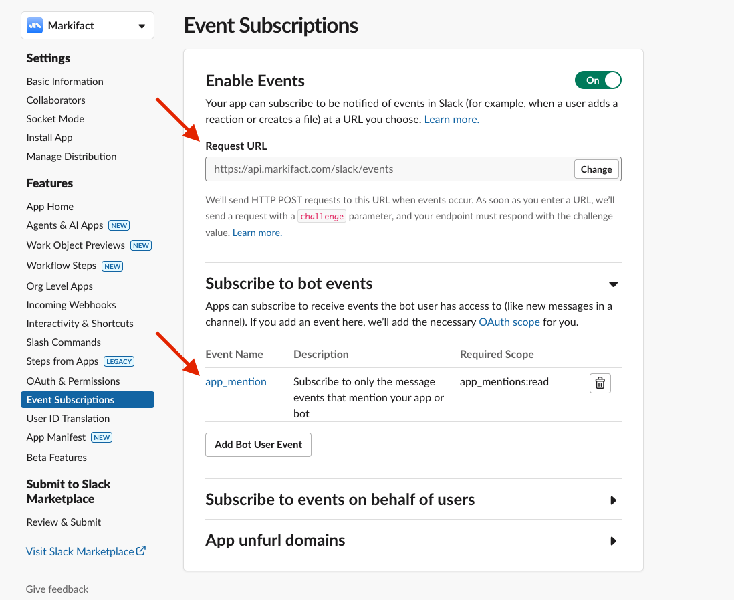Click the Give feedback link
The height and width of the screenshot is (600, 734).
tap(57, 589)
